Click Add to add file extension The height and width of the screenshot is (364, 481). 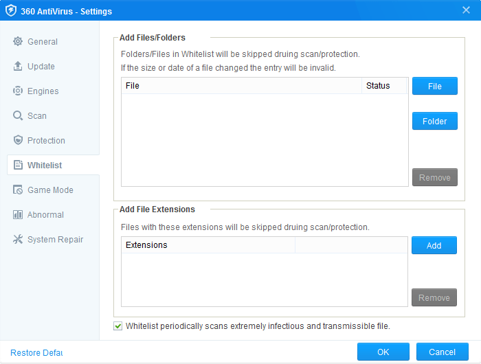(434, 245)
